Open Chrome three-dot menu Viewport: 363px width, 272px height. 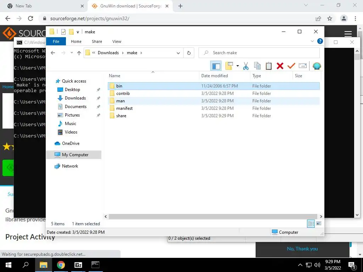(x=355, y=18)
